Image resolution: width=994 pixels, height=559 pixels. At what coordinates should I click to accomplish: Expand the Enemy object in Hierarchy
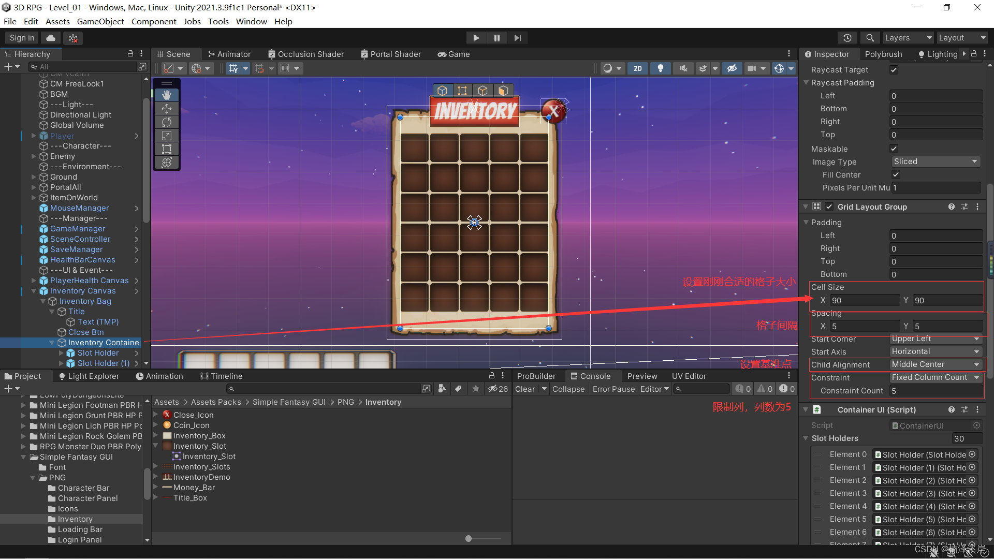click(34, 156)
